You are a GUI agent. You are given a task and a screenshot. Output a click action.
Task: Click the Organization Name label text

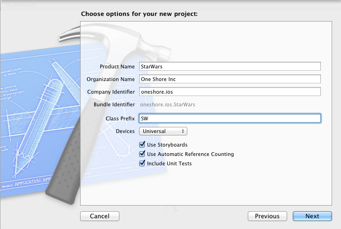click(111, 79)
